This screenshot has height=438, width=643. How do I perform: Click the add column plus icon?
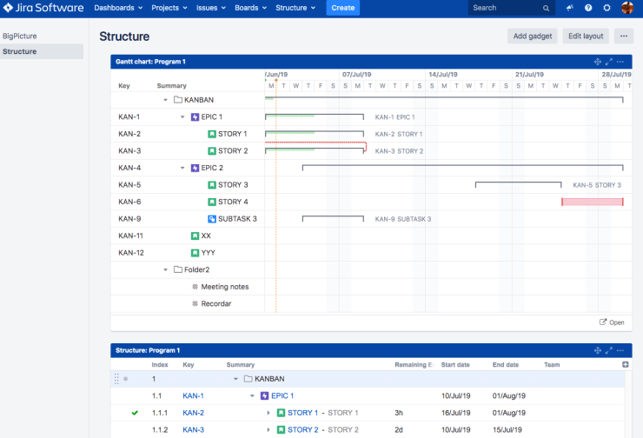(626, 365)
